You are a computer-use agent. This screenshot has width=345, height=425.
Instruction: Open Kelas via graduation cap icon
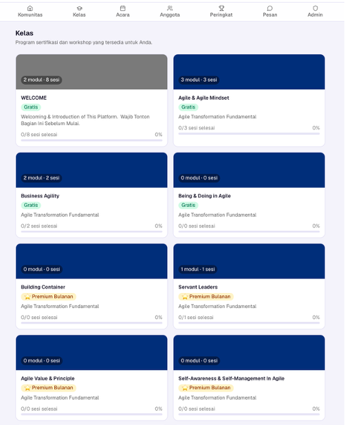[x=79, y=8]
